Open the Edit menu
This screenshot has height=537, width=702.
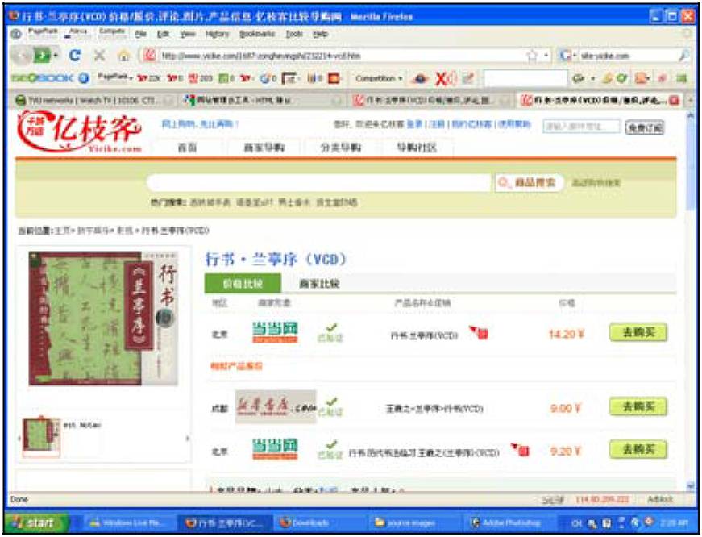163,34
